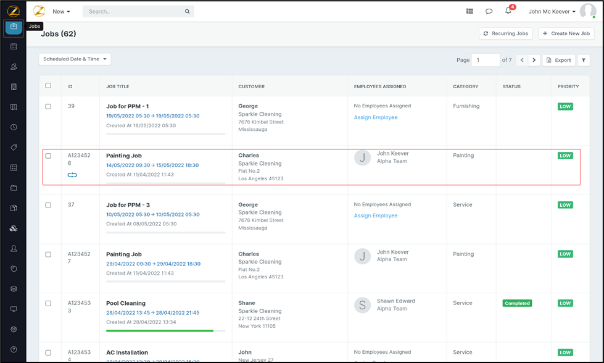The width and height of the screenshot is (604, 363).
Task: Expand the New dropdown in top bar
Action: 61,11
